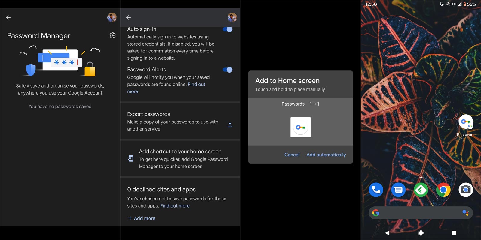Image resolution: width=481 pixels, height=240 pixels.
Task: Tap the Android home navigation button
Action: pyautogui.click(x=421, y=233)
